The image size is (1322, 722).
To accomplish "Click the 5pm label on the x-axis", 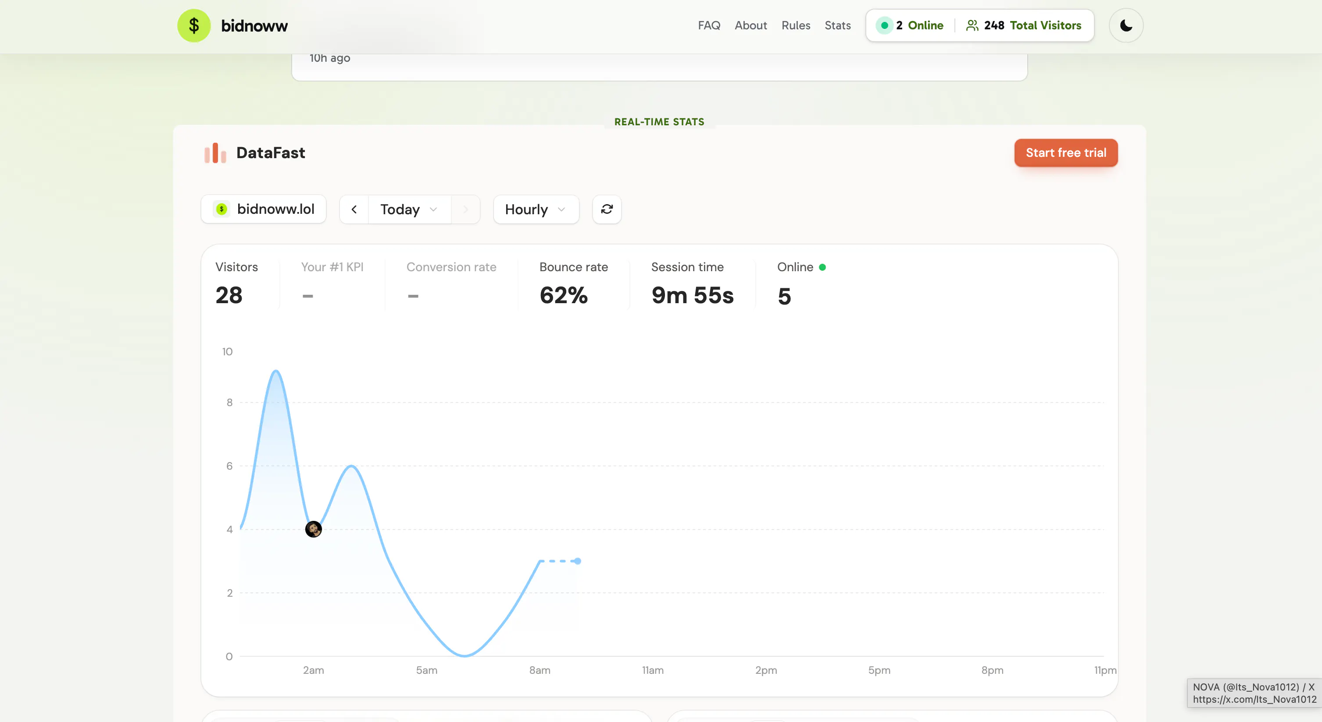I will [879, 670].
